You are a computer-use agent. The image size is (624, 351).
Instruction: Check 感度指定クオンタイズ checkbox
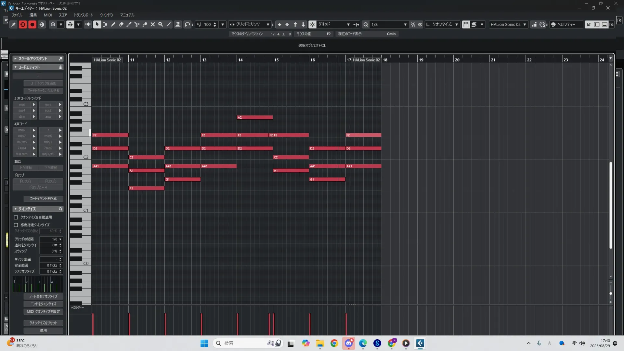point(16,225)
